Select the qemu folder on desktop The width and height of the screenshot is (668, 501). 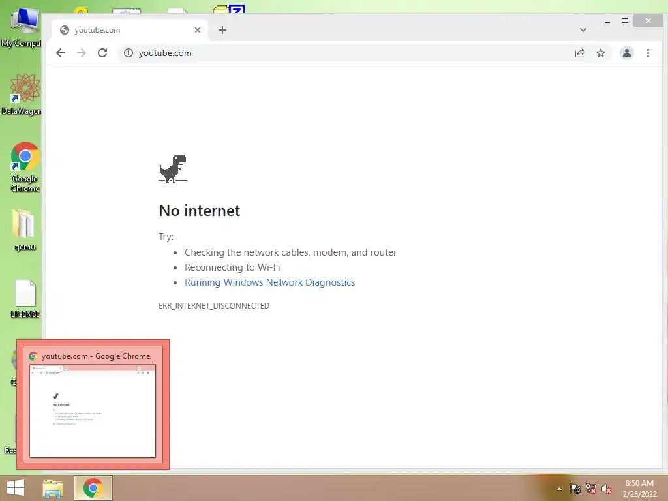(x=25, y=230)
